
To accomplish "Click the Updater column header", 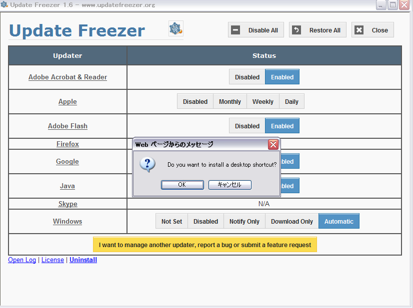I will (x=67, y=55).
